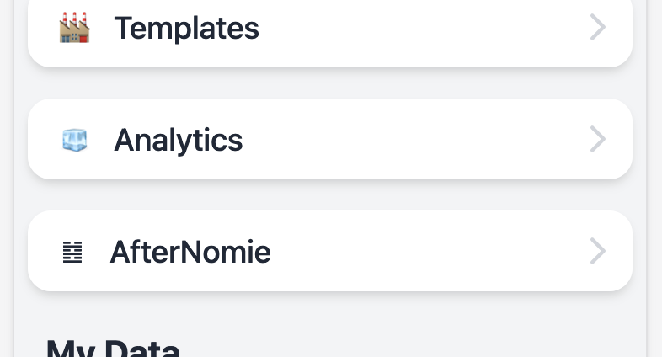Tap the blue ice block emoji
Image resolution: width=662 pixels, height=357 pixels.
[x=75, y=140]
